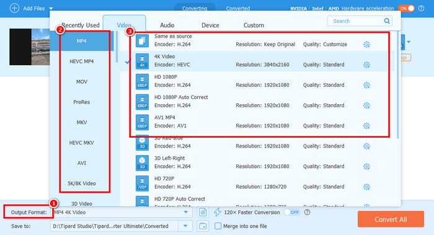This screenshot has height=235, width=434.
Task: Click the lightning Faster Conversion icon
Action: [217, 212]
